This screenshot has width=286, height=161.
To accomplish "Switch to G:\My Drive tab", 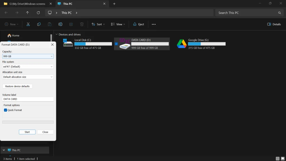I will [x=27, y=4].
